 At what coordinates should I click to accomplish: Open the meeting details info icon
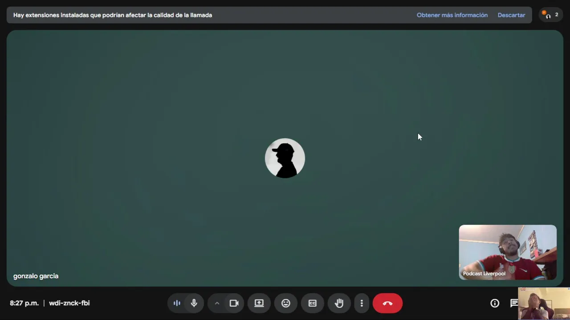coord(495,303)
